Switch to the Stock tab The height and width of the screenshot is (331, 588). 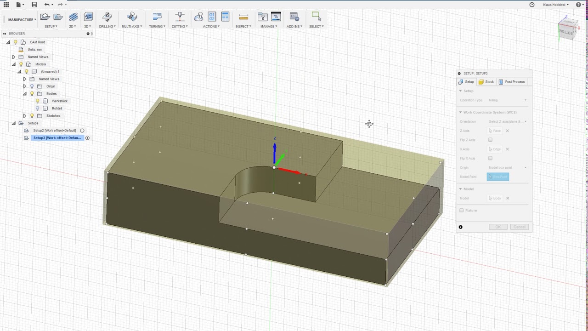pyautogui.click(x=486, y=82)
